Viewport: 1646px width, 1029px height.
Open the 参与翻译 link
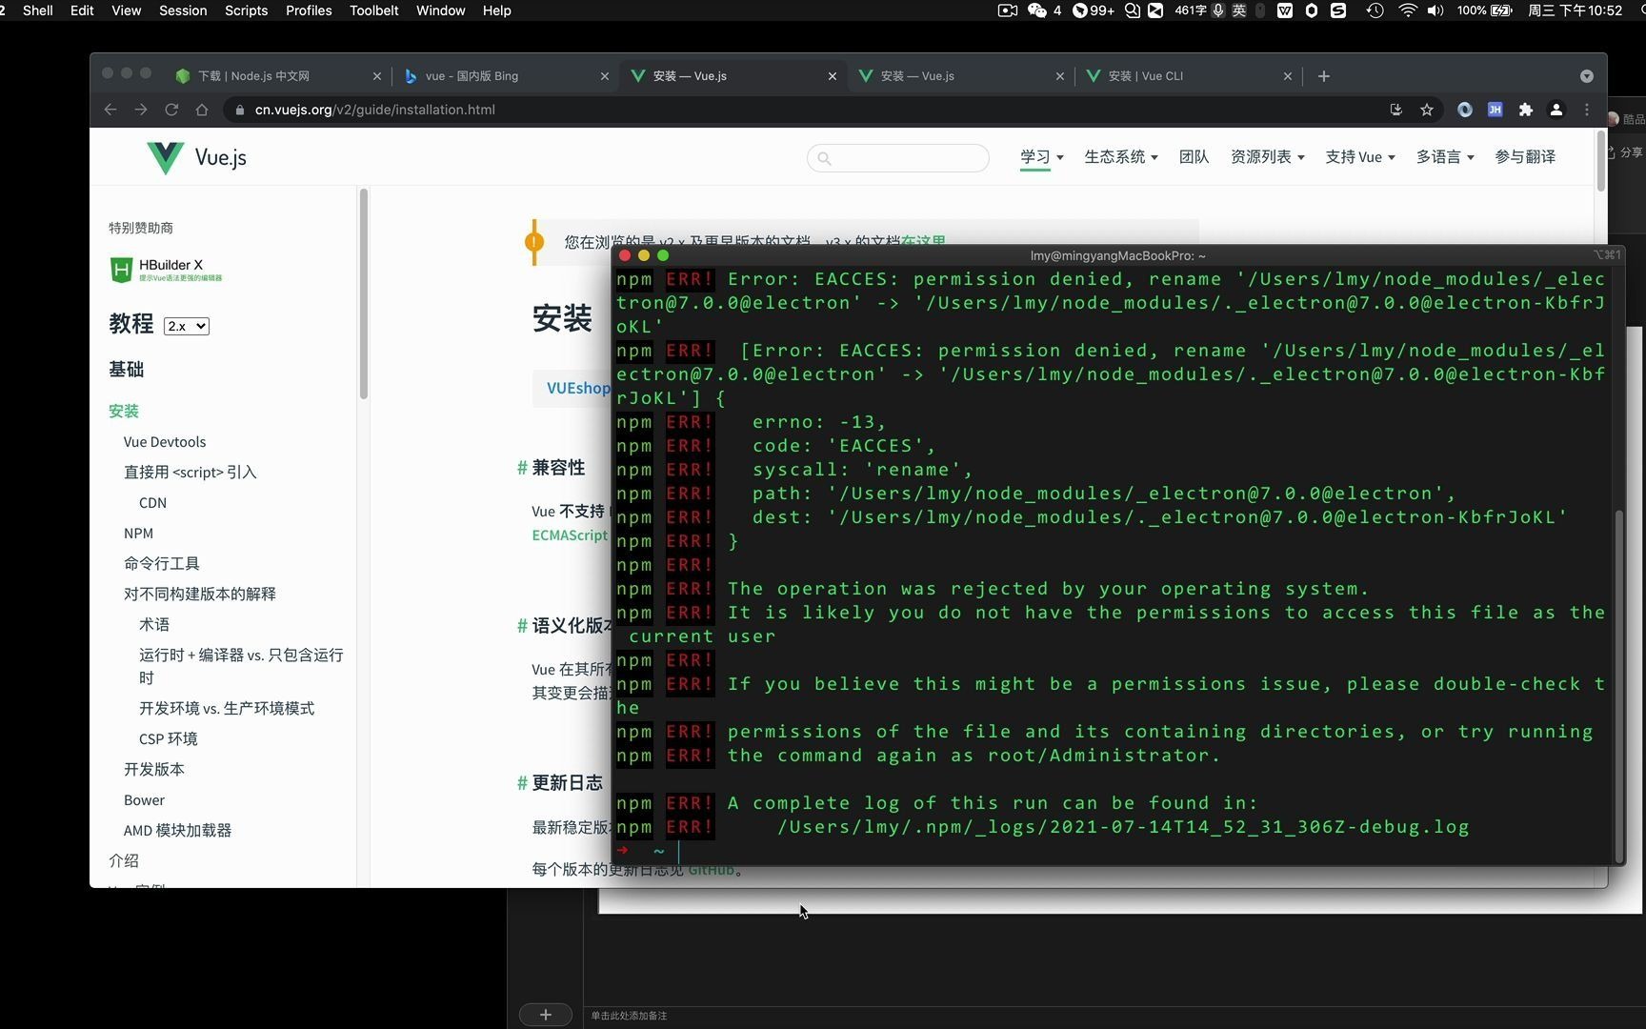point(1525,157)
